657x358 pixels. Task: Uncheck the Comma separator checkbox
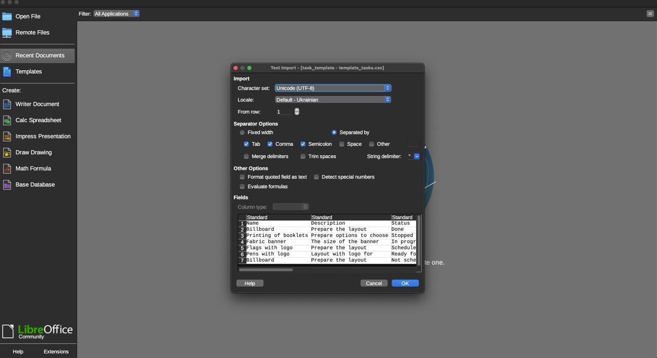coord(270,144)
